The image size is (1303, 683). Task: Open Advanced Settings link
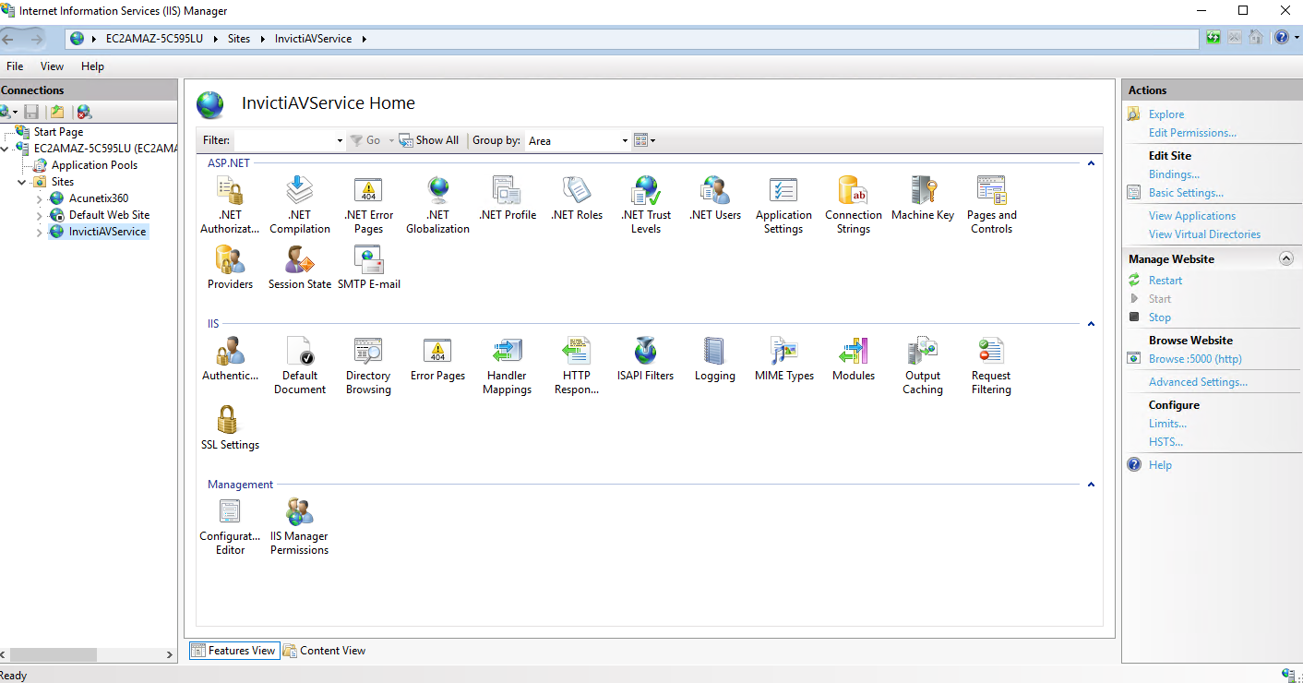[x=1198, y=382]
